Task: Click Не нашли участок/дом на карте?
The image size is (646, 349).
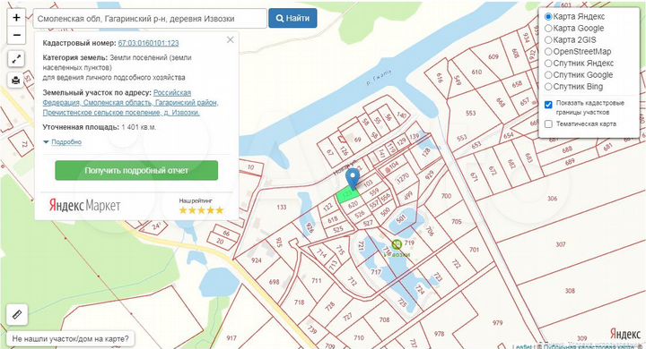Action: pos(70,339)
